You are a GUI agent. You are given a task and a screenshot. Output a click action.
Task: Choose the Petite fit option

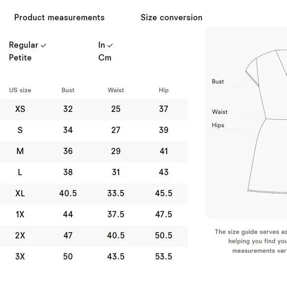[20, 58]
